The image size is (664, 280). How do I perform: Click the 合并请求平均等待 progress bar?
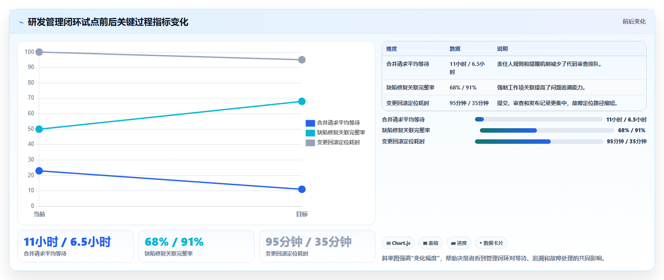[539, 119]
